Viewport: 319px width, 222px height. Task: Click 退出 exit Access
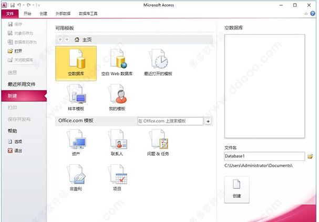[15, 150]
